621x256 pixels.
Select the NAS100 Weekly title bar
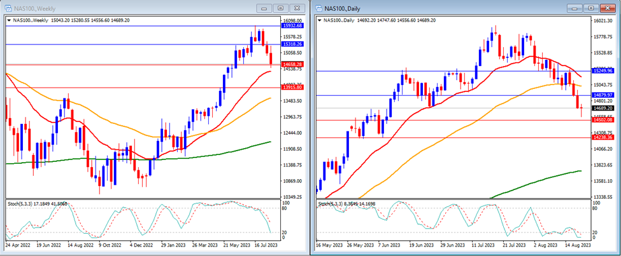(x=127, y=8)
